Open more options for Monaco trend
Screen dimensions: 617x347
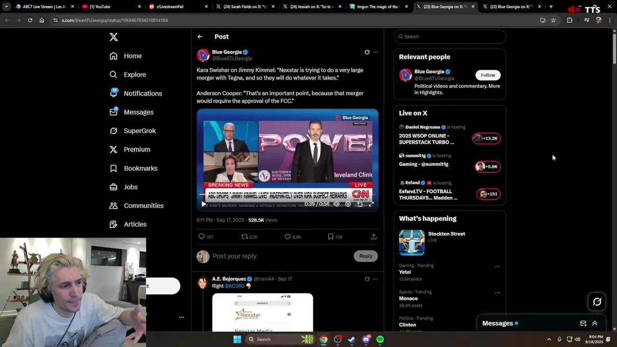click(x=497, y=293)
